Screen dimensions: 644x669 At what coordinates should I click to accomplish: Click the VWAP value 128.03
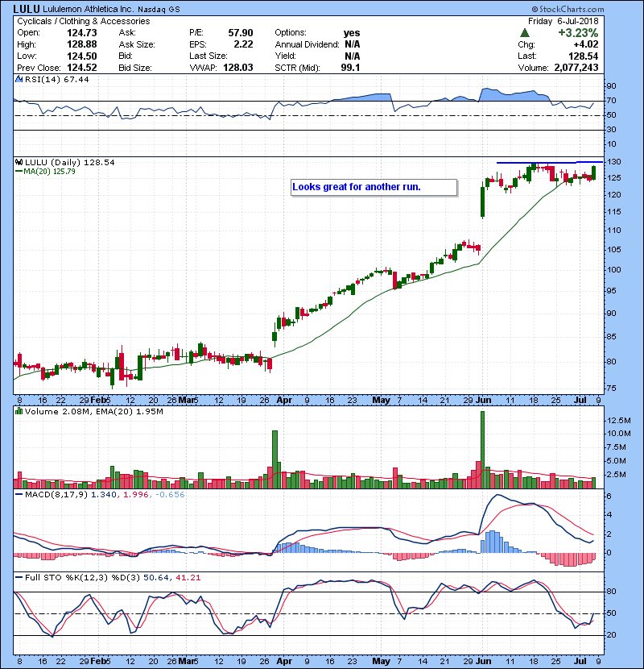tap(238, 68)
